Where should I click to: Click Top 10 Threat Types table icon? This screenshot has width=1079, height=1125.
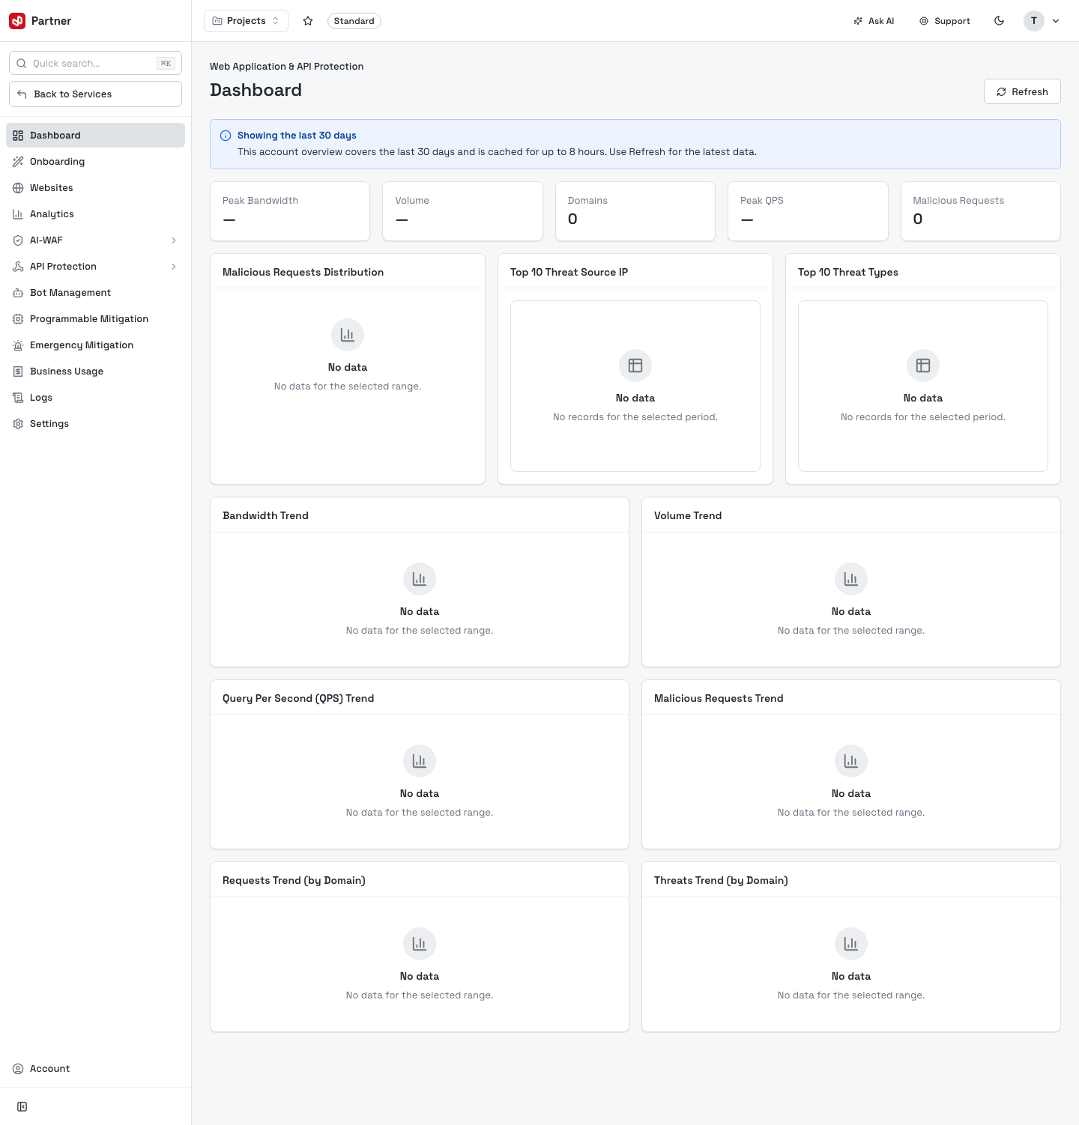click(923, 366)
